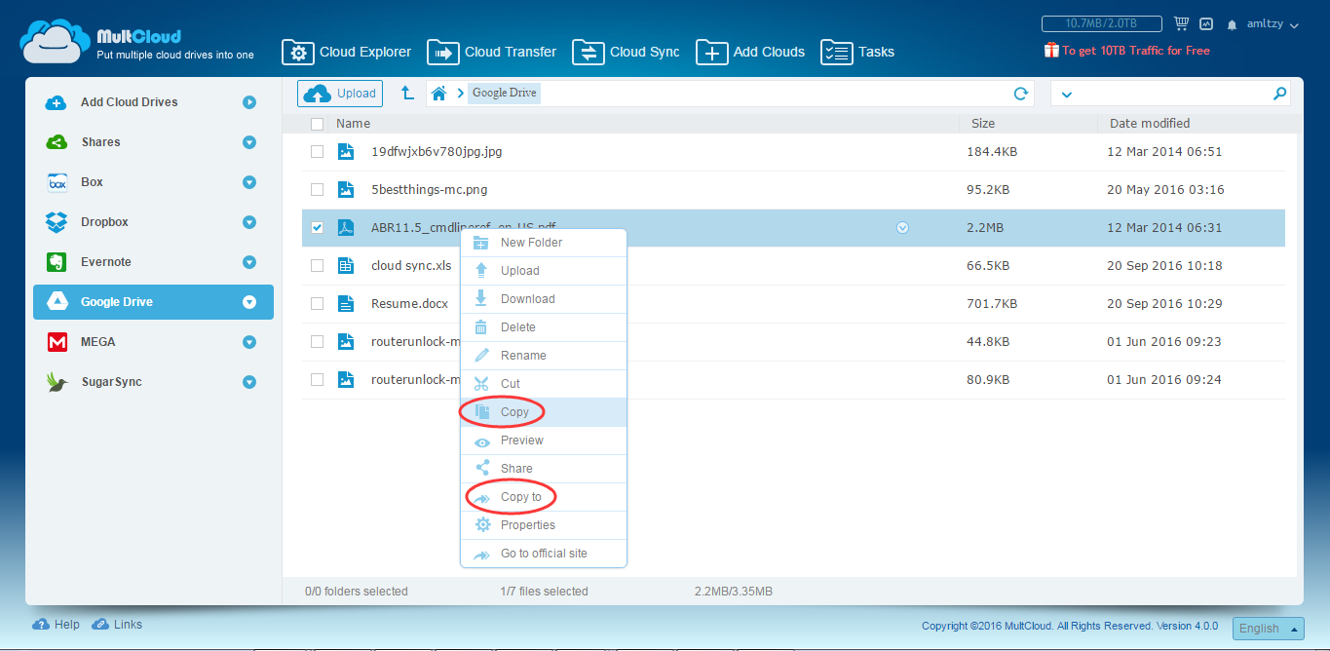Check the 10.7MB/2.0TB traffic usage bar
Screen dimensions: 1330x651
tap(1102, 23)
